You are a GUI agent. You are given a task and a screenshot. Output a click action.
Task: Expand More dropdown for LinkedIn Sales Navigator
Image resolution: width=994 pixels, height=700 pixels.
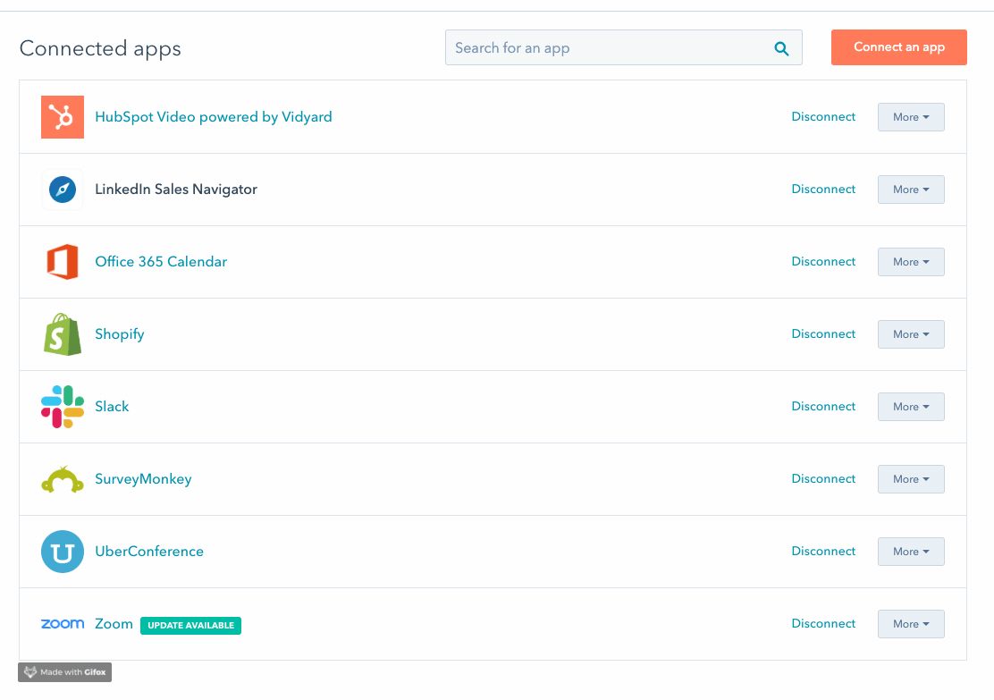[911, 190]
